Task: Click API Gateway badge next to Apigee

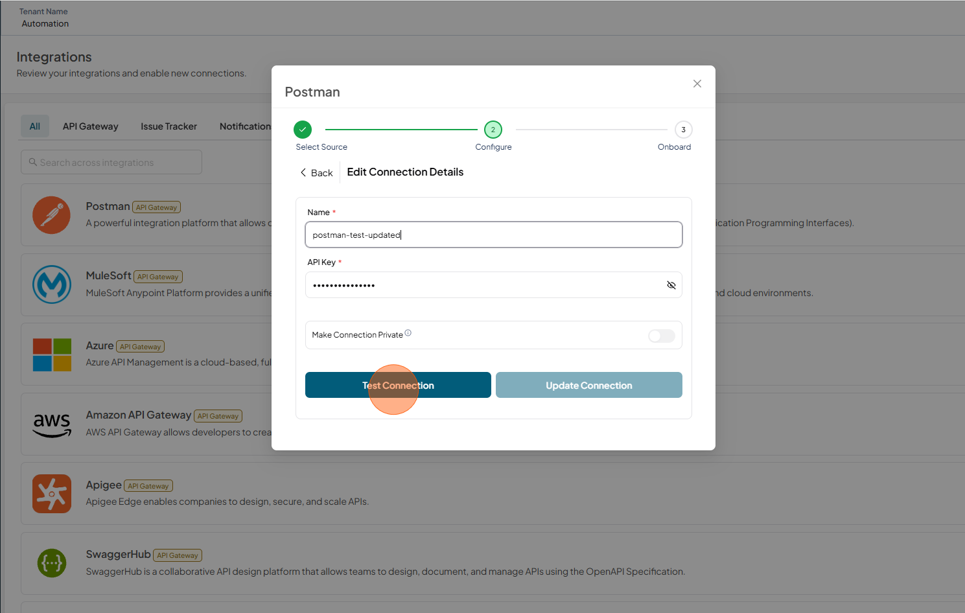Action: tap(148, 486)
